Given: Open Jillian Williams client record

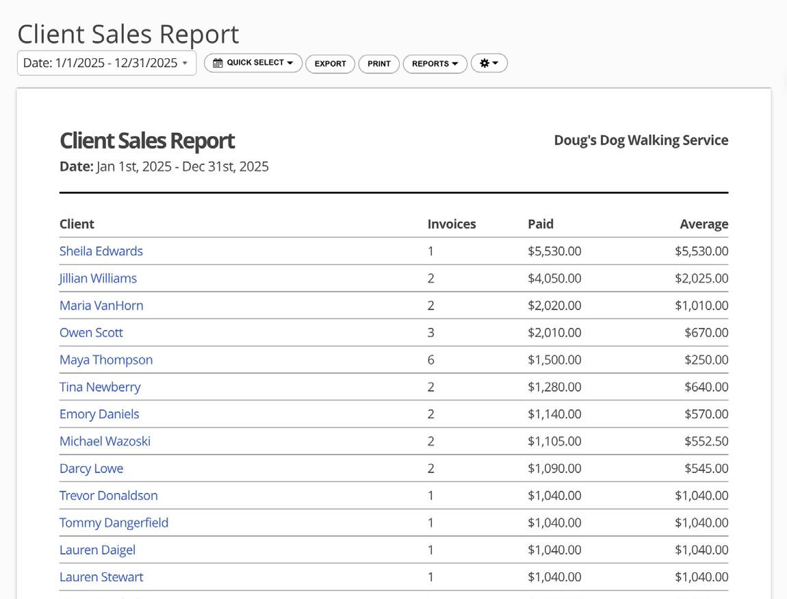Looking at the screenshot, I should (x=98, y=279).
